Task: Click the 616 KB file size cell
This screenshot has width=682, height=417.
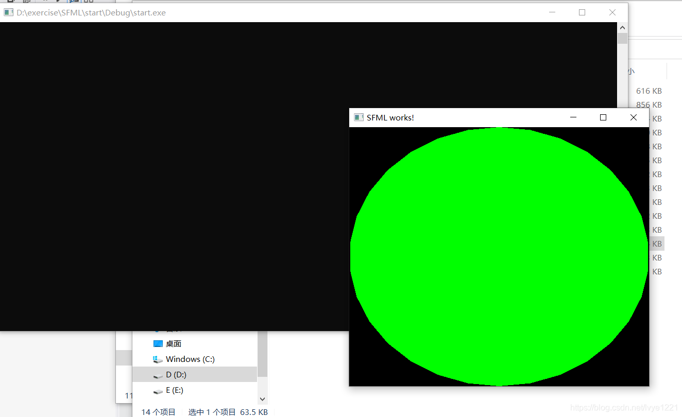Action: [649, 91]
